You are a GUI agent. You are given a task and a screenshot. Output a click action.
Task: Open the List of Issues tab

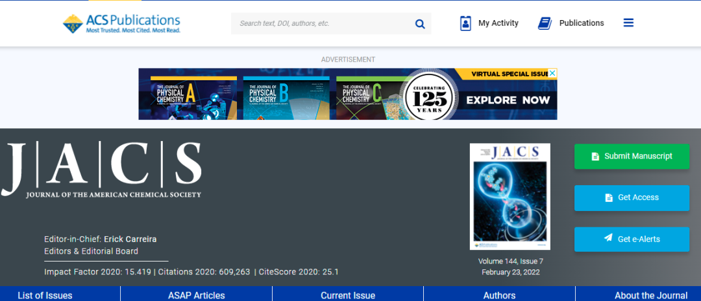click(x=45, y=295)
